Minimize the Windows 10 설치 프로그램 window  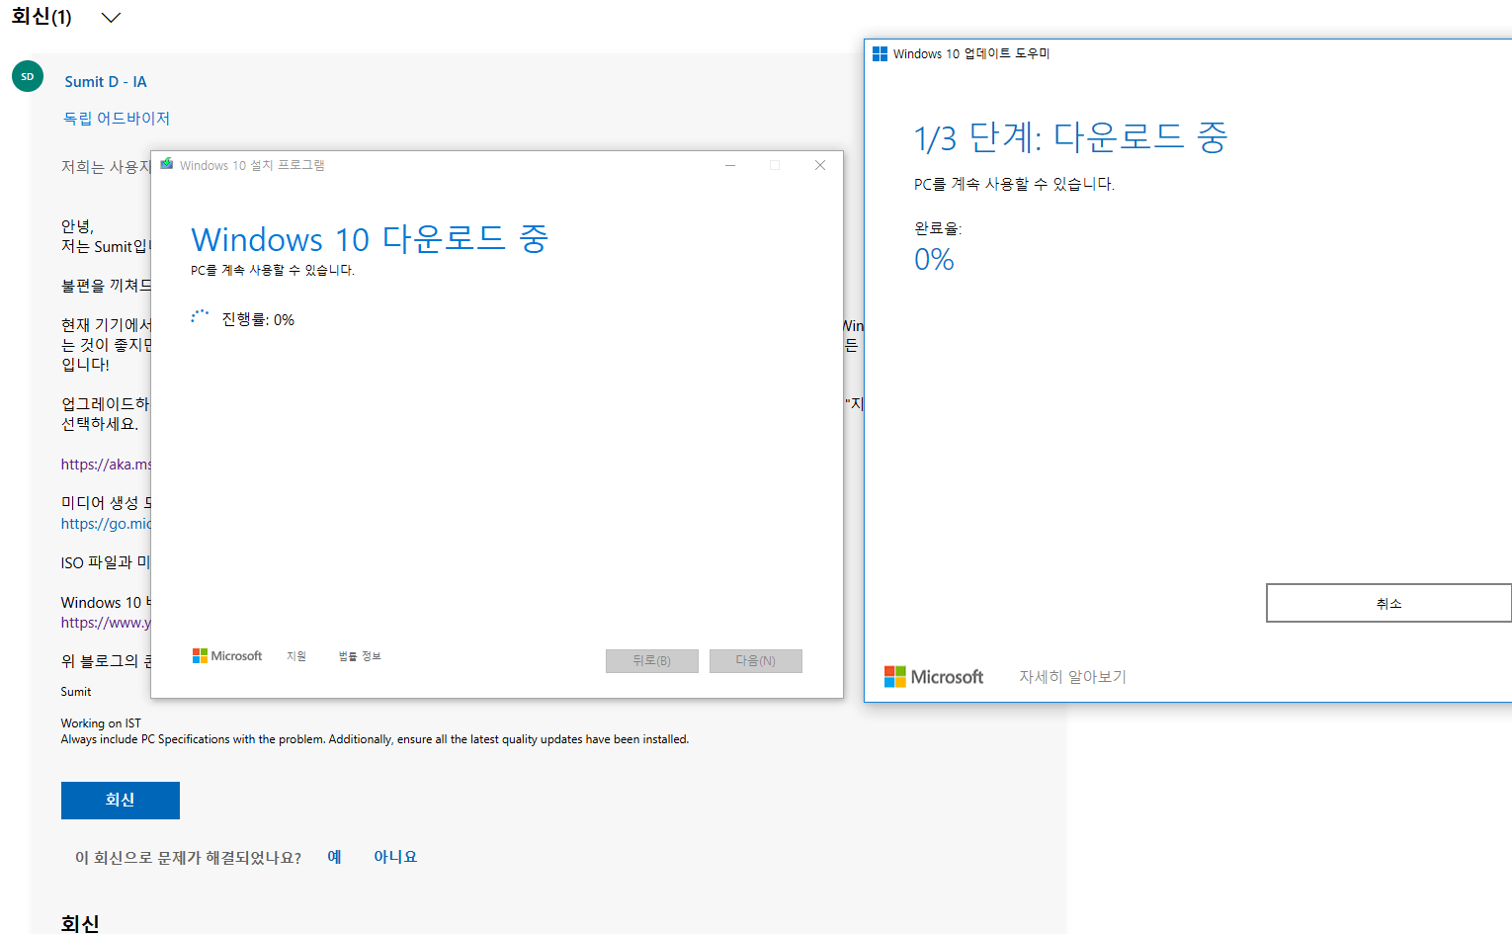click(730, 165)
